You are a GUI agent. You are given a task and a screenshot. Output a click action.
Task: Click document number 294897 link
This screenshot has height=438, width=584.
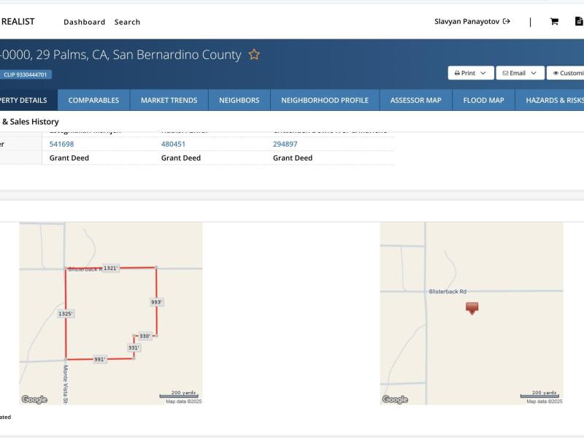point(285,144)
